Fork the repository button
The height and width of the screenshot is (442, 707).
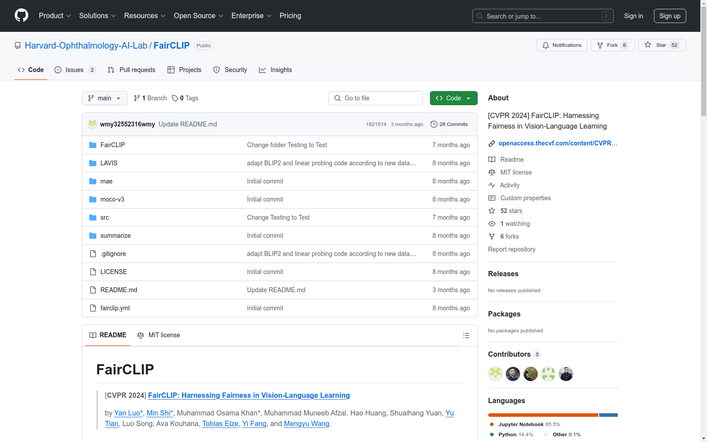coord(613,45)
